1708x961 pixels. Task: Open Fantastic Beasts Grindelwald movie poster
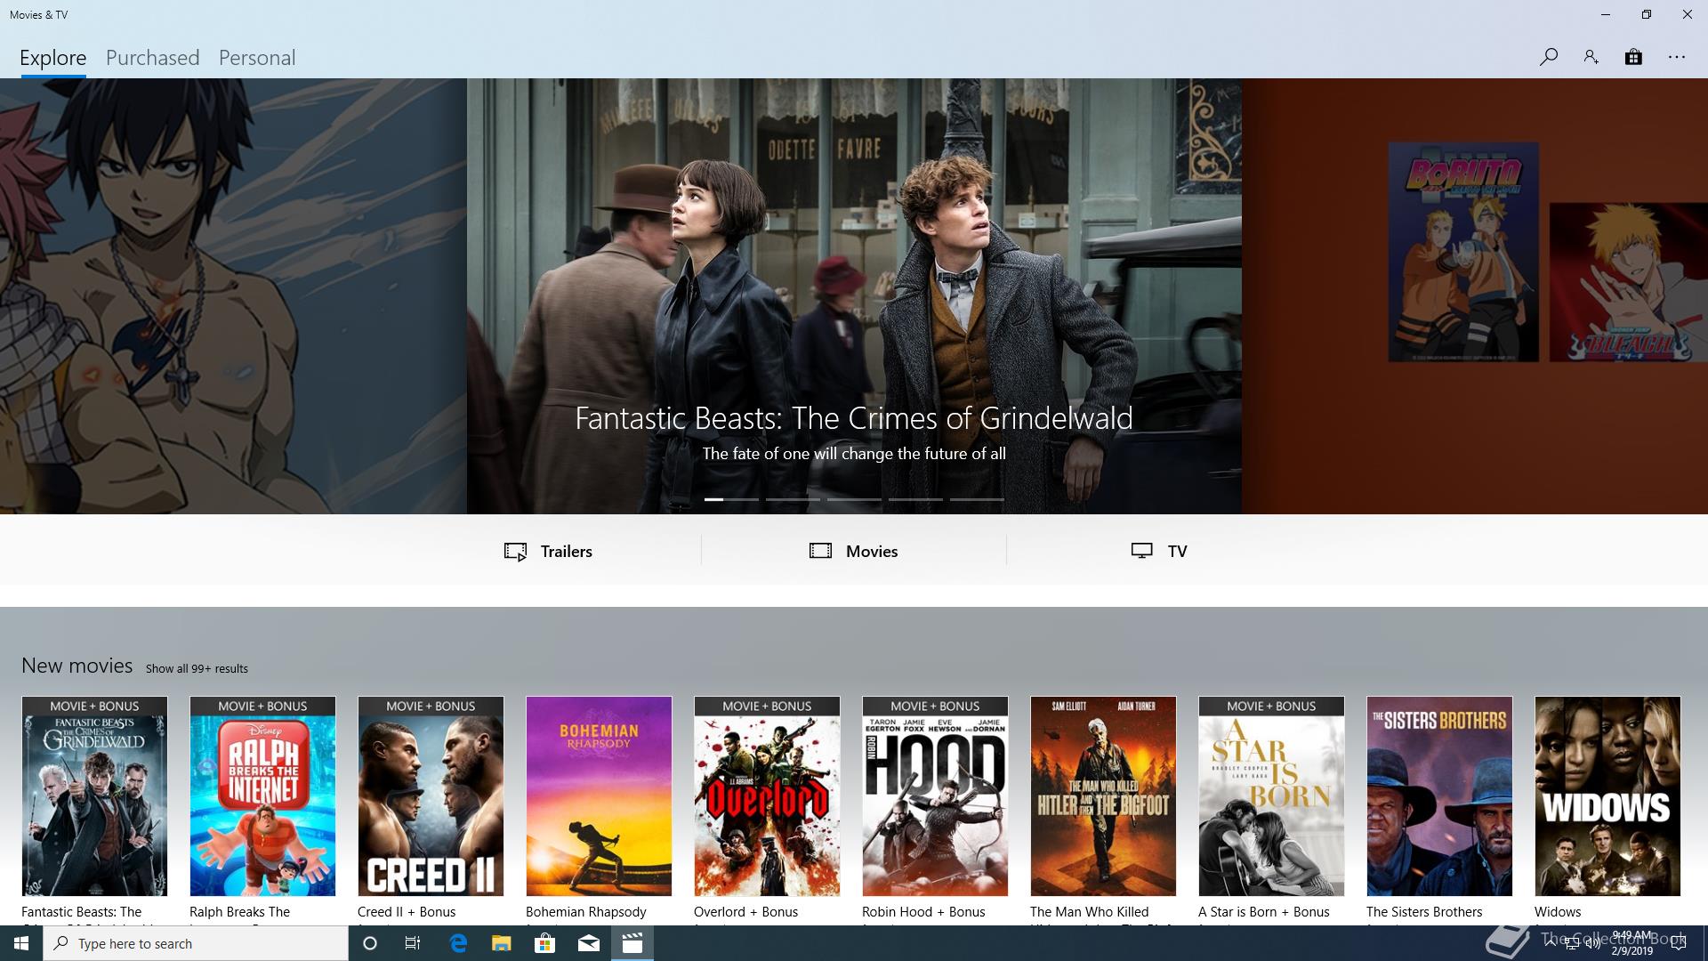pos(94,796)
